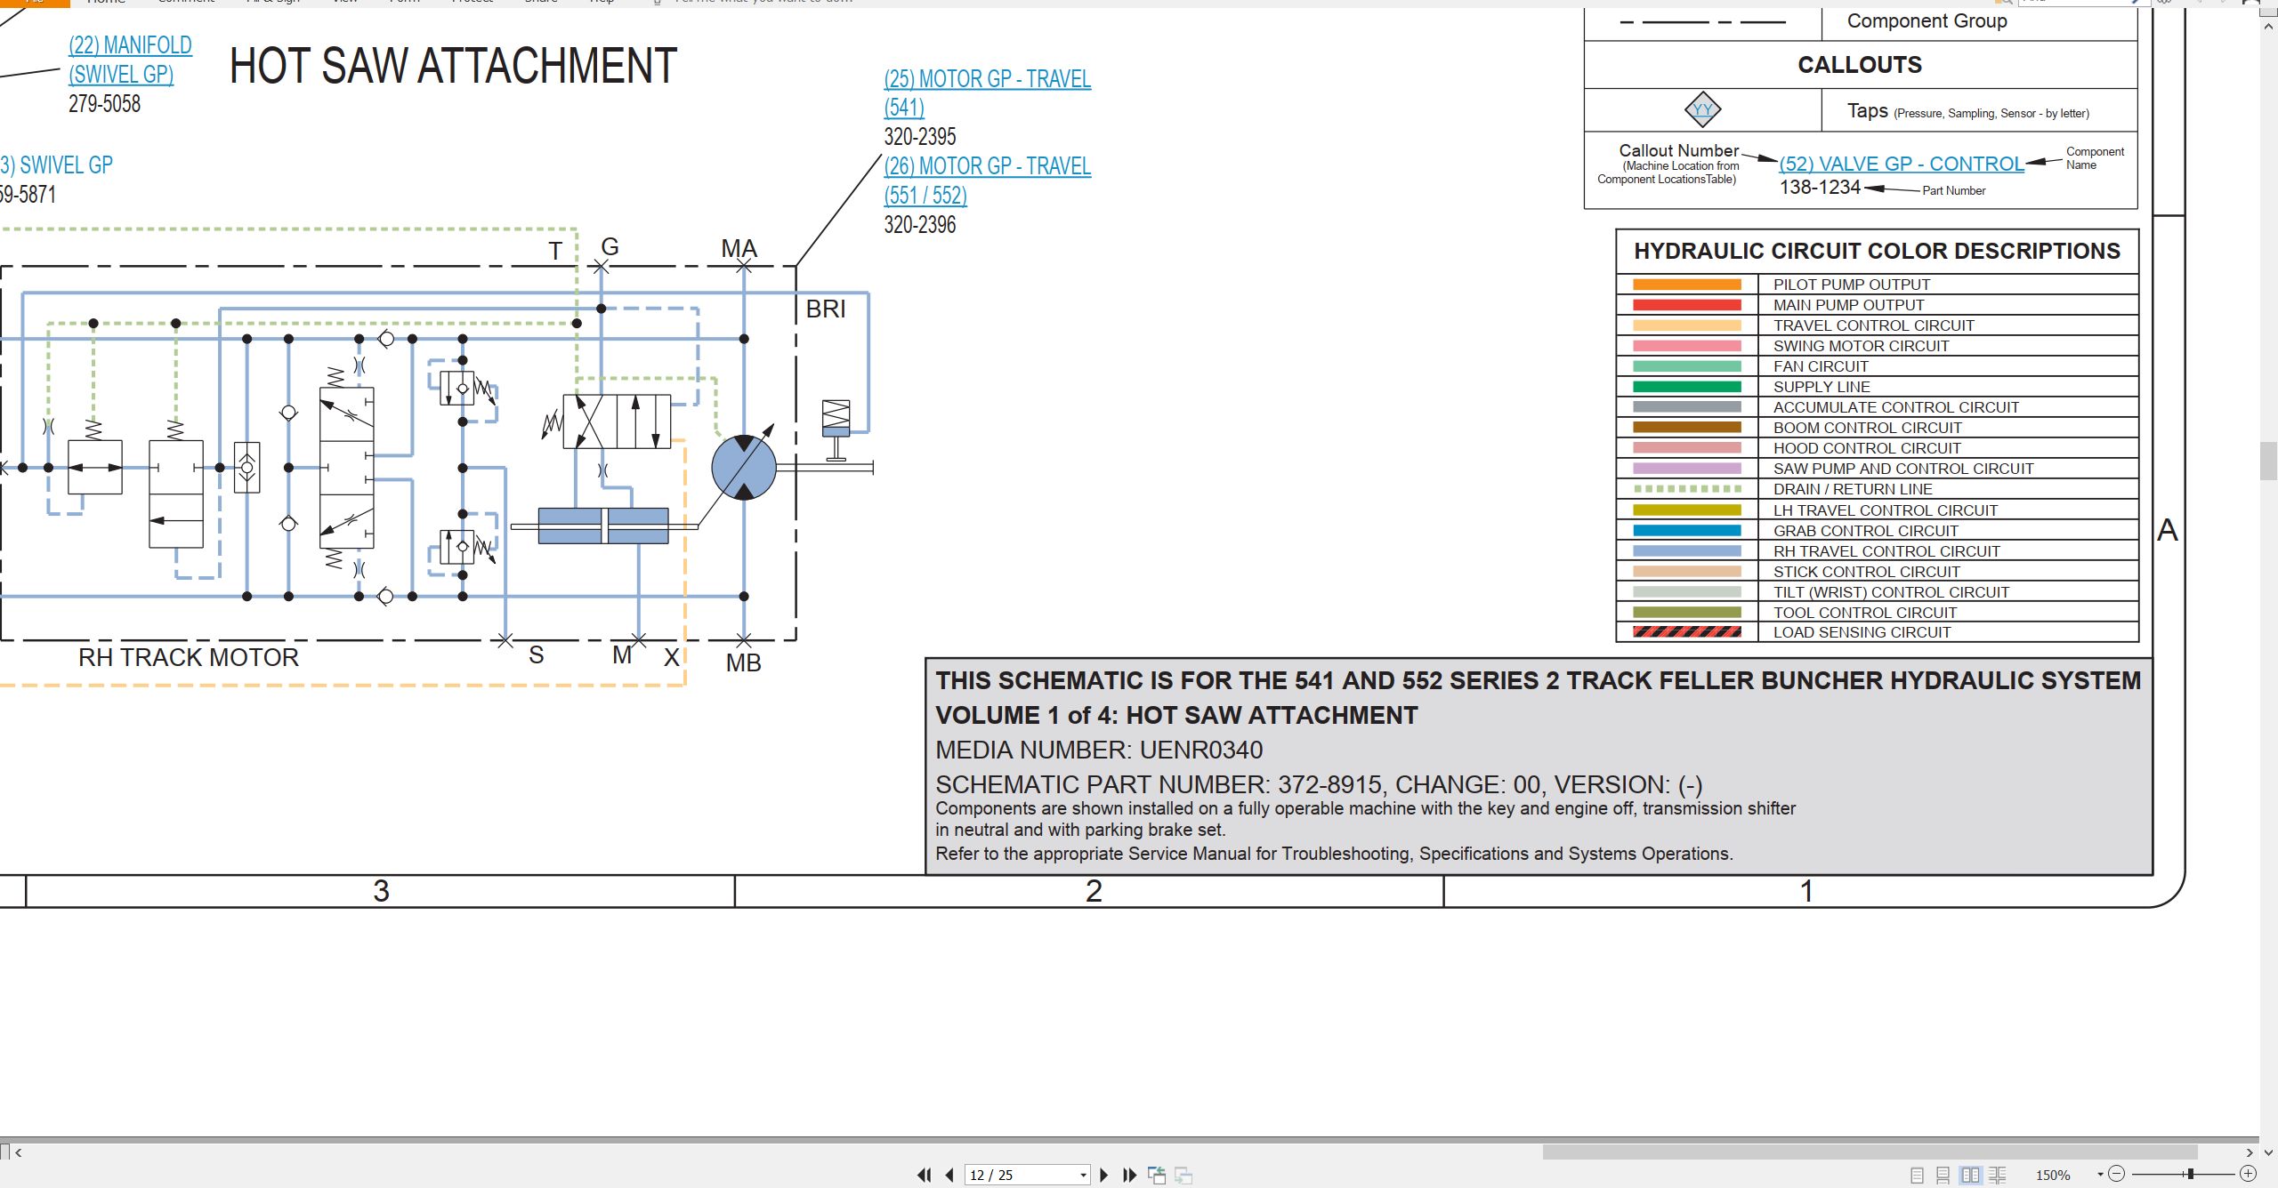Click the RH TRAVEL CONTROL CIRCUIT blue swatch
Image resolution: width=2278 pixels, height=1188 pixels.
(1687, 551)
